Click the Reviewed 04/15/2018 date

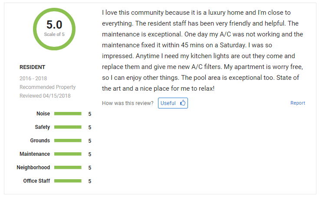45,96
